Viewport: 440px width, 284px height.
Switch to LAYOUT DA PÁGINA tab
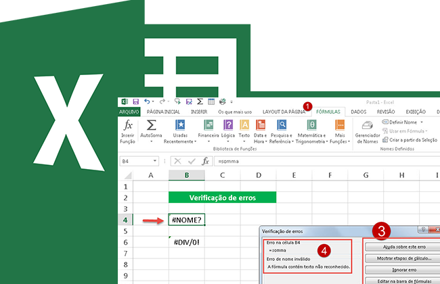click(284, 112)
